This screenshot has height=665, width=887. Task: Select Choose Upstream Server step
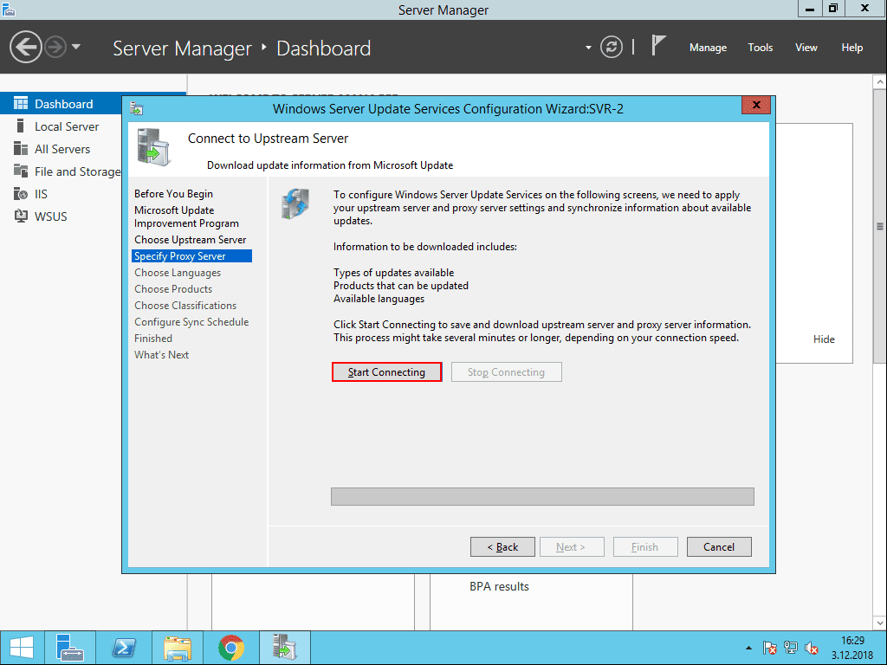tap(190, 240)
